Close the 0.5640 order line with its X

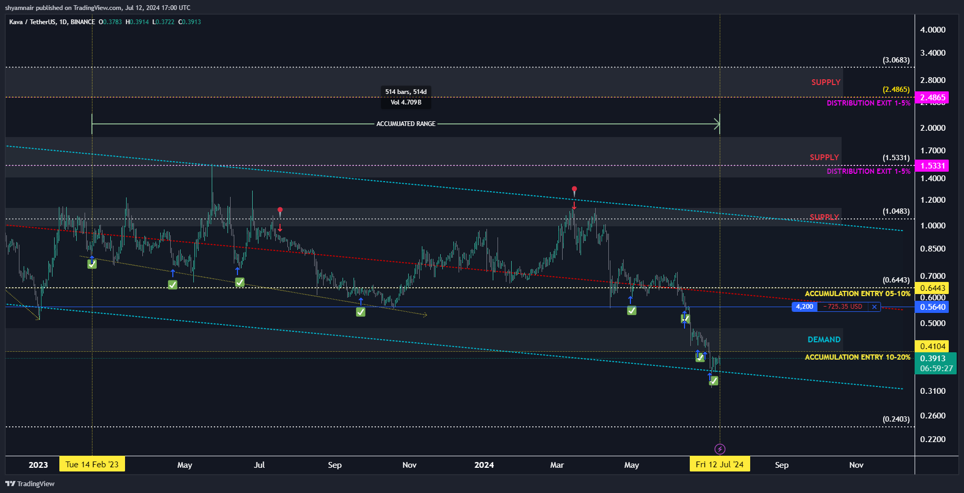click(874, 307)
